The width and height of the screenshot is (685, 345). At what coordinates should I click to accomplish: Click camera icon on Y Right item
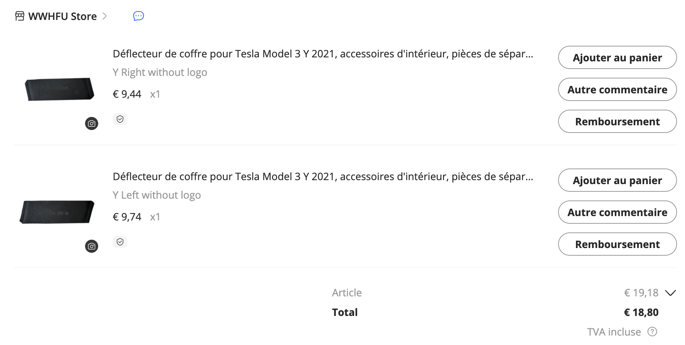click(92, 123)
